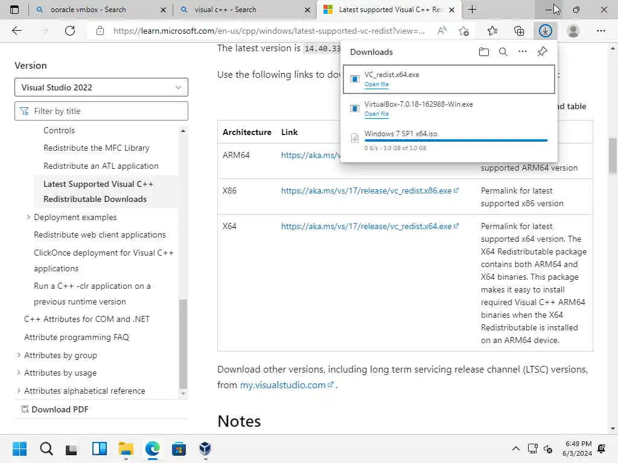Open the vc_redist.x86.exe download link

click(370, 191)
